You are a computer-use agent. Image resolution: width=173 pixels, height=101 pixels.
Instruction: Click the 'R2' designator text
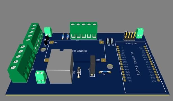[x=104, y=74]
